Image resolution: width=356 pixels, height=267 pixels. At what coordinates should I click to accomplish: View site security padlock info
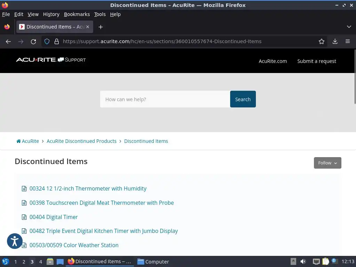(57, 42)
